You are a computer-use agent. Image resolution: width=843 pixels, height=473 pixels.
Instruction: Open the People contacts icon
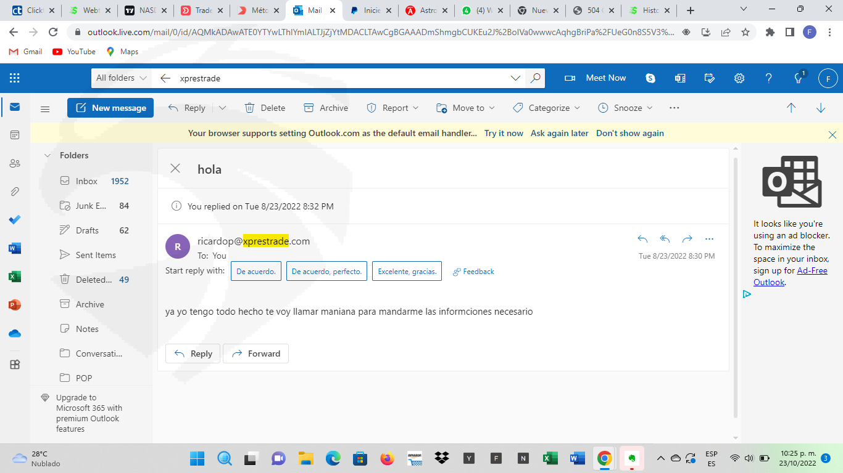tap(15, 163)
